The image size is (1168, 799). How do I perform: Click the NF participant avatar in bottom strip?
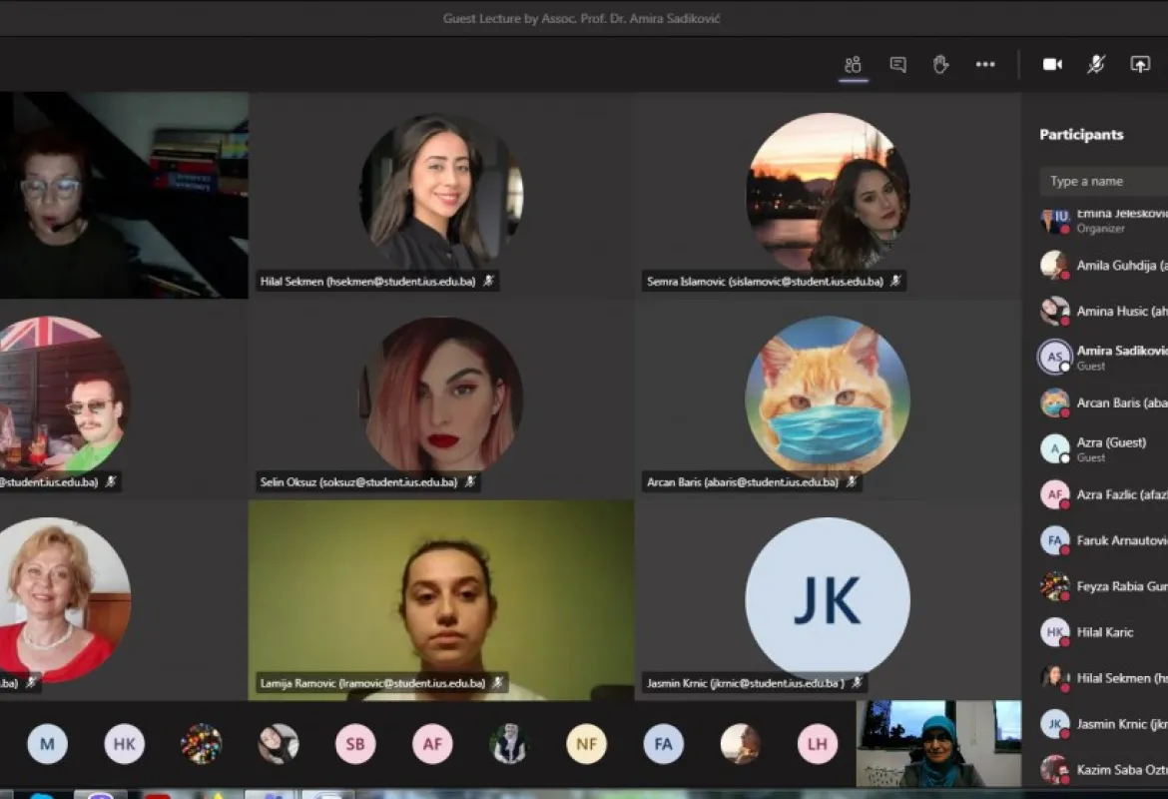pyautogui.click(x=586, y=744)
